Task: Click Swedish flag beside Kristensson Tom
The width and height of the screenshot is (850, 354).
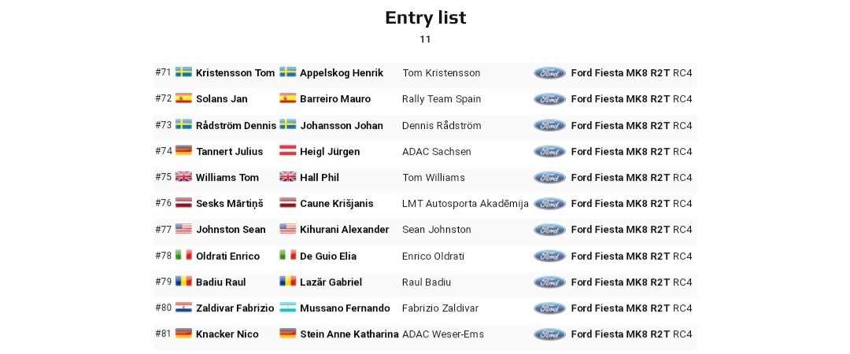Action: [x=183, y=72]
